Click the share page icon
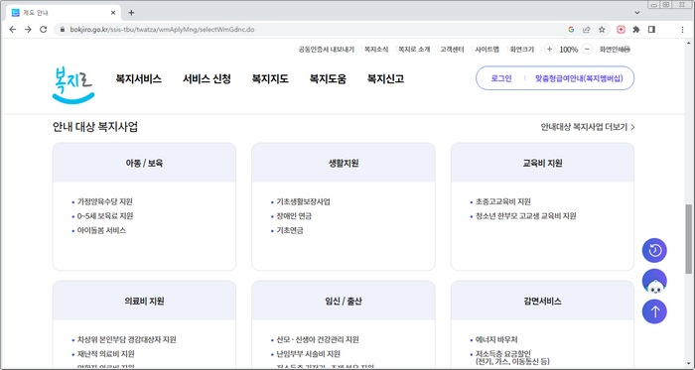Image resolution: width=695 pixels, height=370 pixels. point(587,30)
